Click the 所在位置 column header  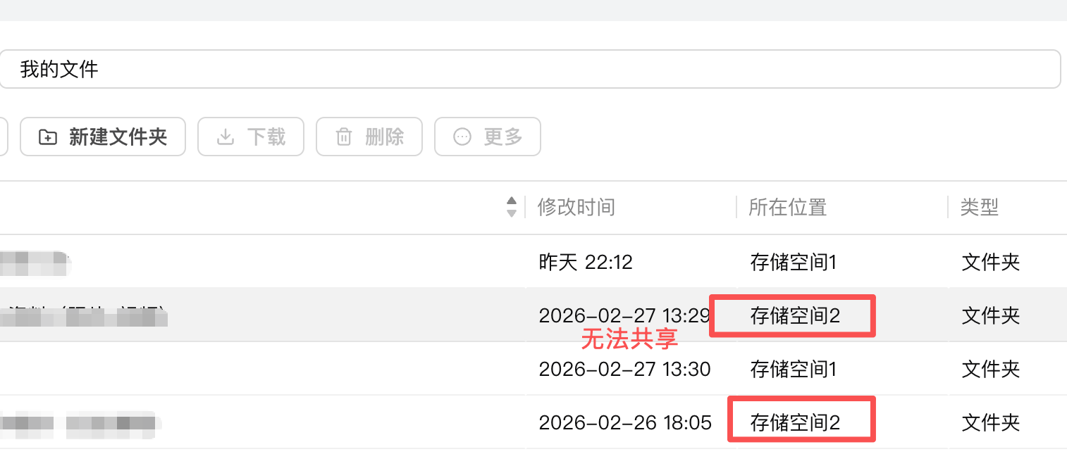tap(787, 207)
